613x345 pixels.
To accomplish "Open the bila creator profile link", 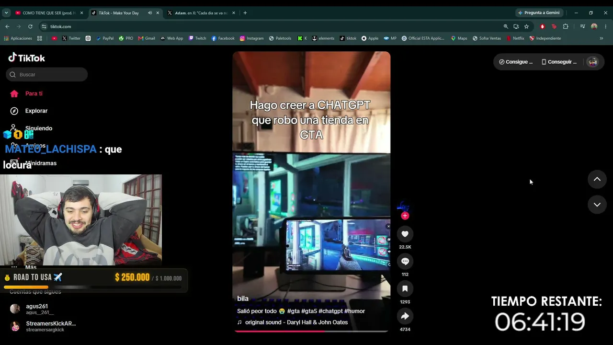I will click(243, 299).
